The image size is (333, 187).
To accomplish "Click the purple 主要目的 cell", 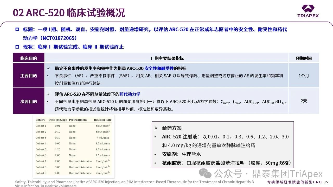I will pos(29,76).
